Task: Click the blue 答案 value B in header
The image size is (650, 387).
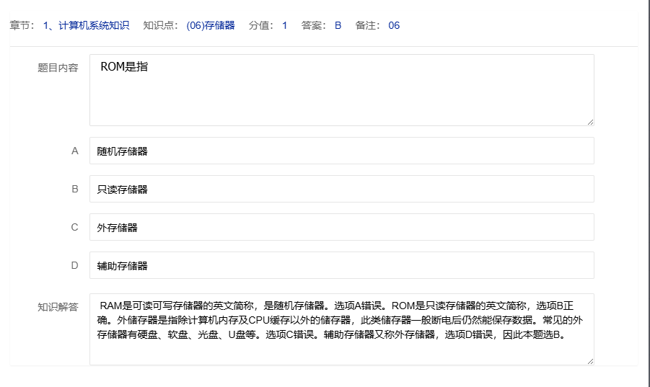Action: (338, 25)
